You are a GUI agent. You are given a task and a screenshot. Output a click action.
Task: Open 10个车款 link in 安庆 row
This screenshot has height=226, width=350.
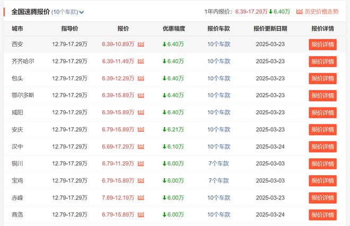218,130
